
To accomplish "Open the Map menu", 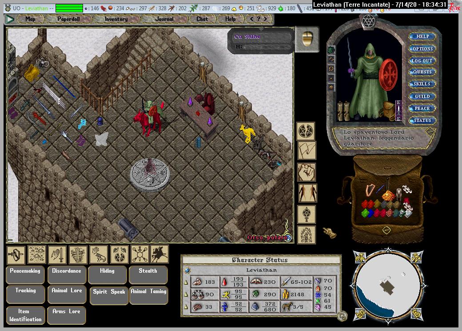I will (30, 19).
